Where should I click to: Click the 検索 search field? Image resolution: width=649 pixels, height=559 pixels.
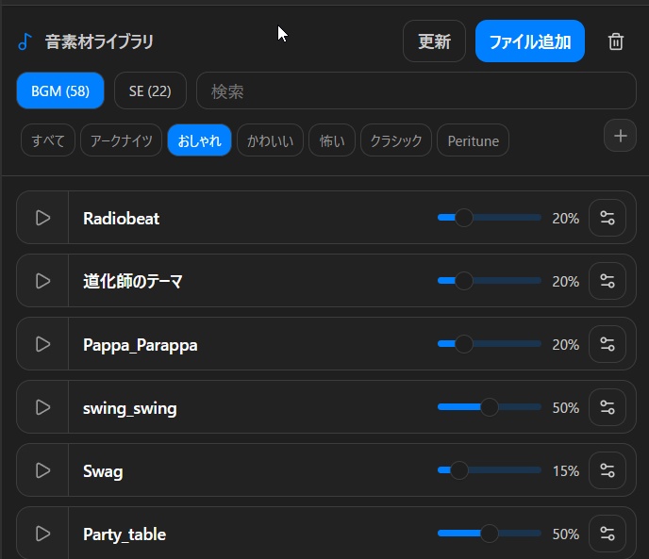pos(415,91)
